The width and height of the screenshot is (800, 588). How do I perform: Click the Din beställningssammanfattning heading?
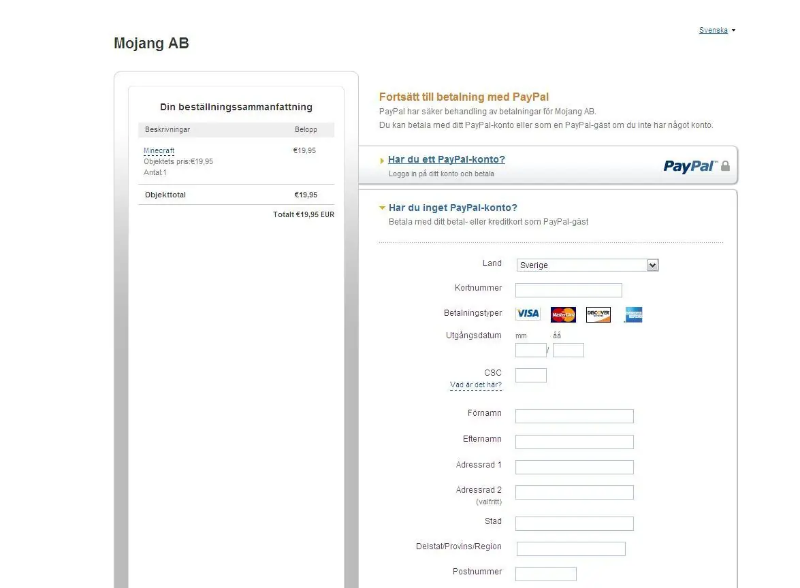(x=236, y=107)
